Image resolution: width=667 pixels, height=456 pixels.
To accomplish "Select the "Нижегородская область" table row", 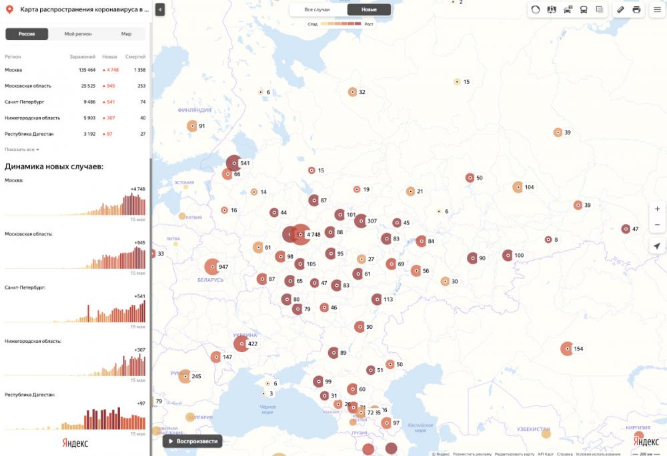I will click(75, 118).
